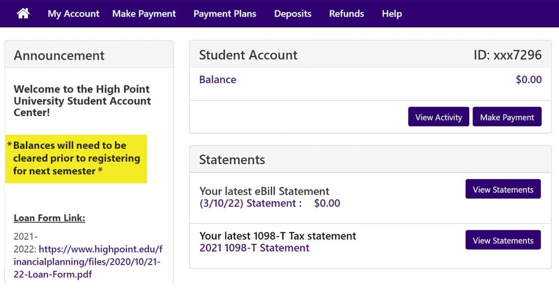Click the eBill statement $0.00 amount
The image size is (559, 290).
coord(327,203)
